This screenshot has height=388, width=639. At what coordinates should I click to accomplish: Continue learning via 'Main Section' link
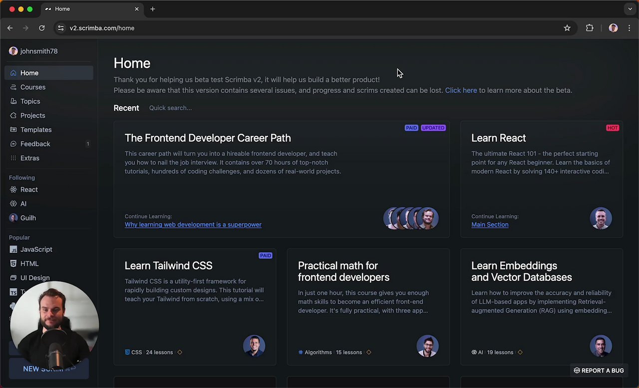coord(490,225)
